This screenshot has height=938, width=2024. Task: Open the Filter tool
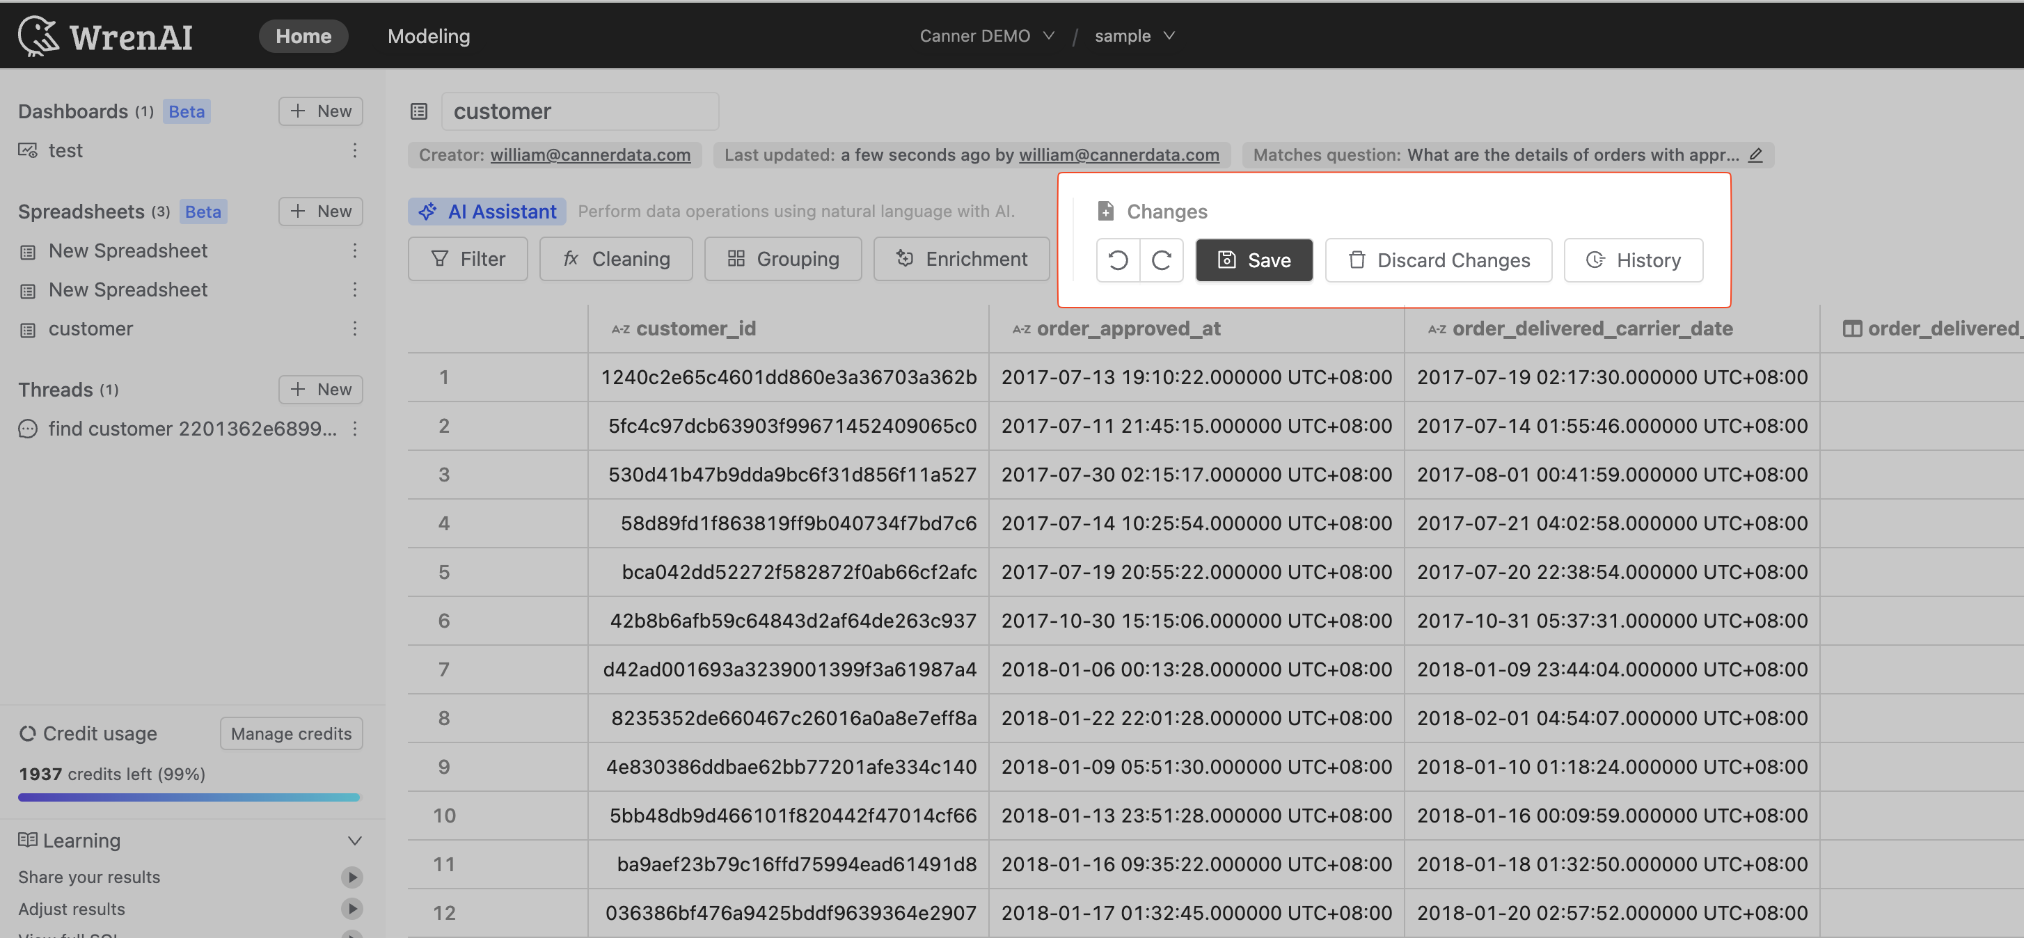(468, 260)
